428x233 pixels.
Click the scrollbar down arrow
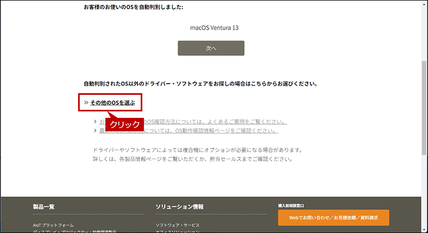click(424, 230)
